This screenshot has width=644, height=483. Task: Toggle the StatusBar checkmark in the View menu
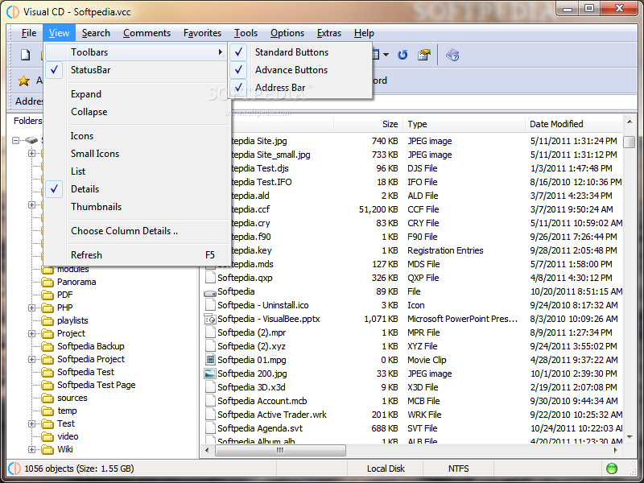coord(54,70)
